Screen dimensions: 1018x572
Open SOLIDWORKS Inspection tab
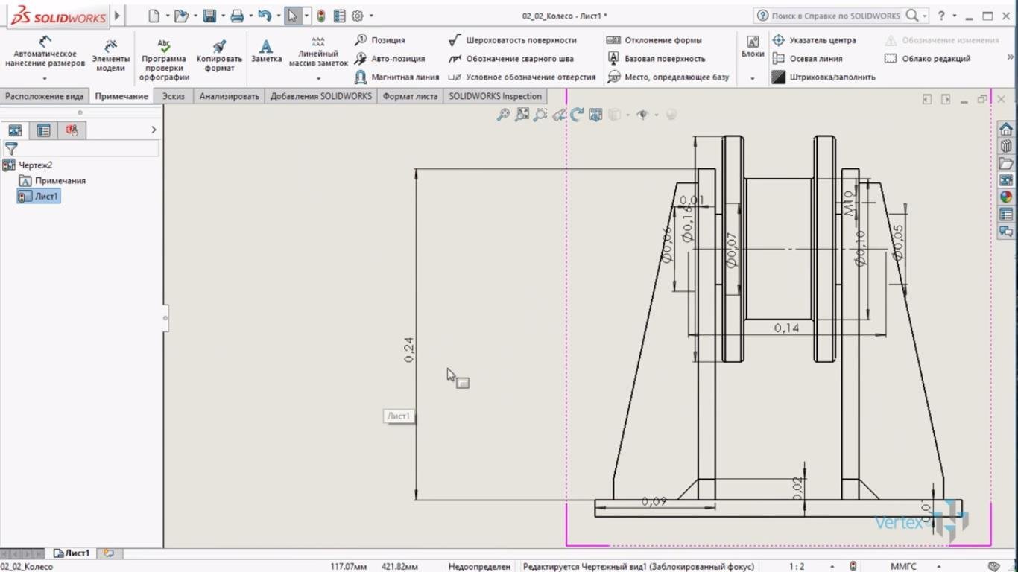point(495,96)
